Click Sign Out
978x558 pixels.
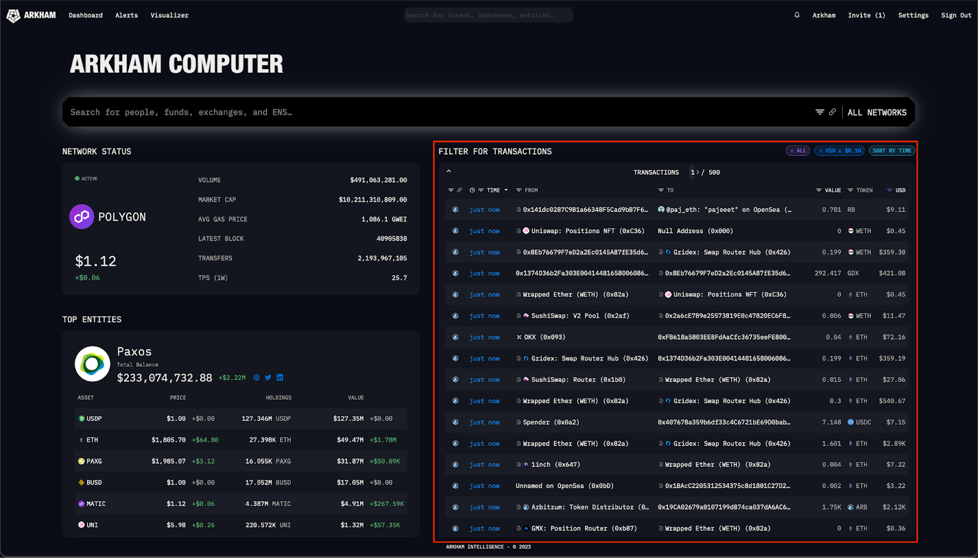(x=956, y=15)
